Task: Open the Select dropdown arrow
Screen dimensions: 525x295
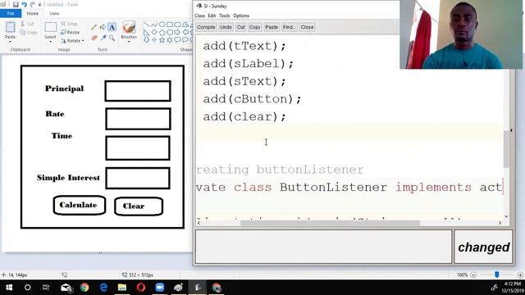Action: coord(50,42)
